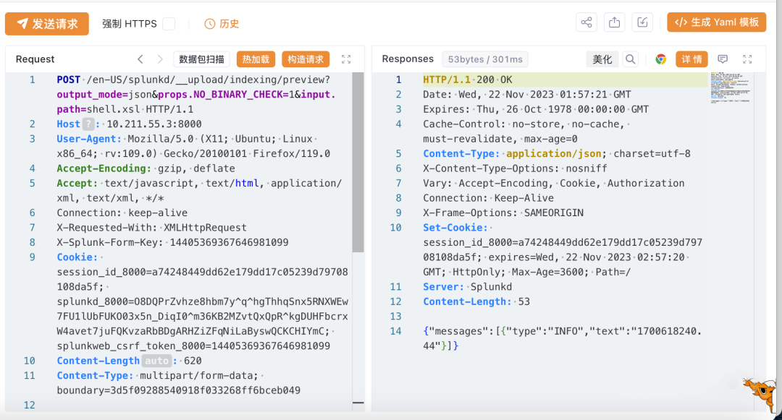Click the HTTP/1.1 200 OK status line
The height and width of the screenshot is (420, 782).
click(467, 80)
